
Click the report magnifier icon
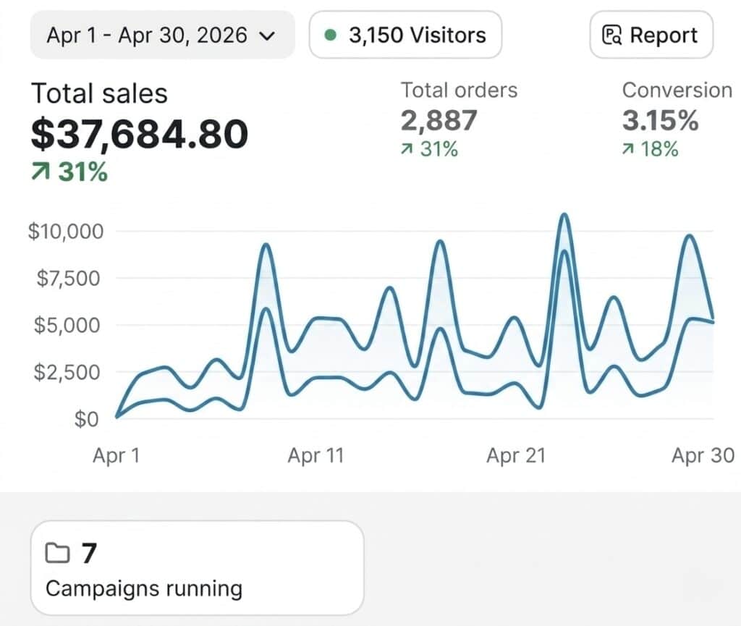(612, 35)
